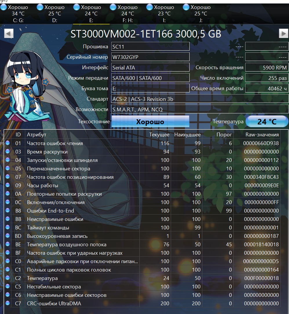The image size is (289, 314).
Task: Click status icon for attribute BD
Action: point(8,235)
